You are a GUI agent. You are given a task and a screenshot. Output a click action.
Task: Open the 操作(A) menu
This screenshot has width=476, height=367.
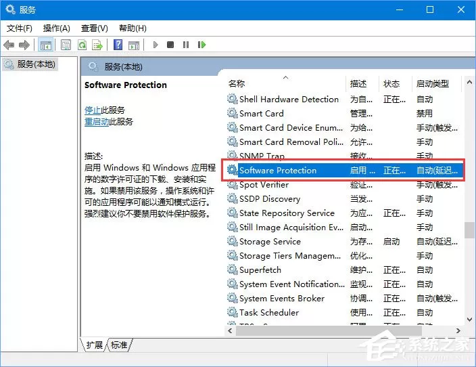pos(57,28)
